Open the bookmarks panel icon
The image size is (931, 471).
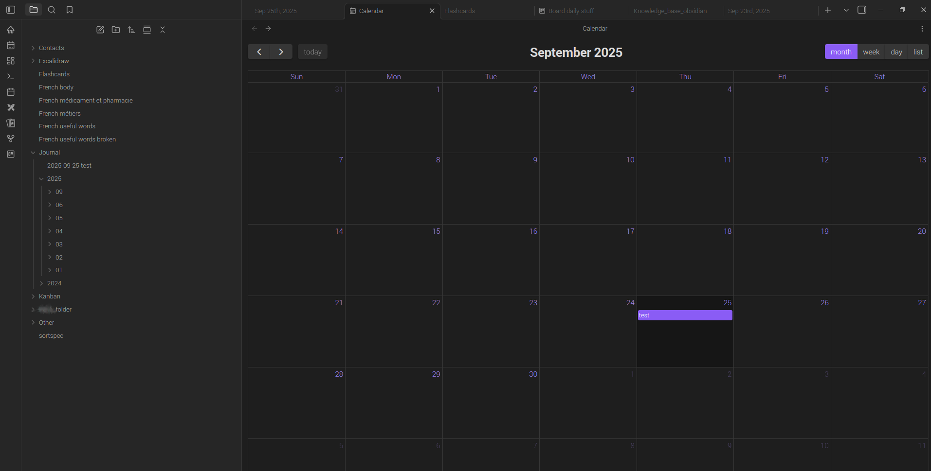70,10
